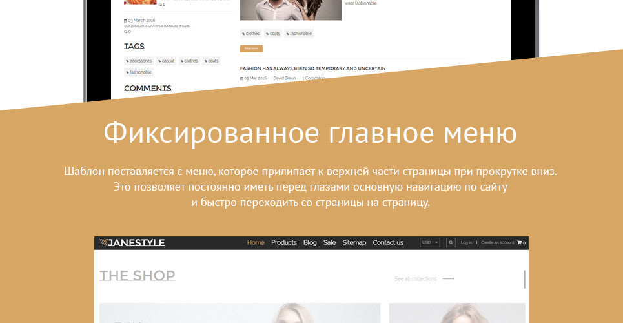Screen dimensions: 623x323
Task: Open the 1 Comments link
Action: point(314,78)
